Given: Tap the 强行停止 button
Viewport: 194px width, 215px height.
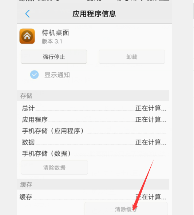Looking at the screenshot, I should pos(54,57).
